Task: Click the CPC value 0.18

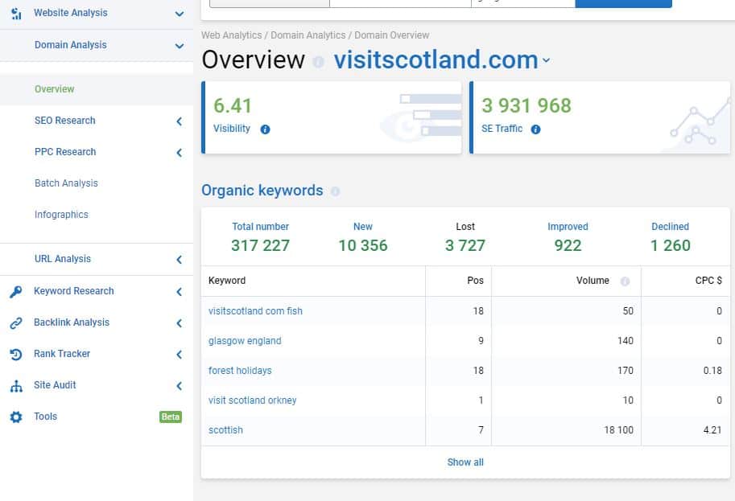Action: 712,371
